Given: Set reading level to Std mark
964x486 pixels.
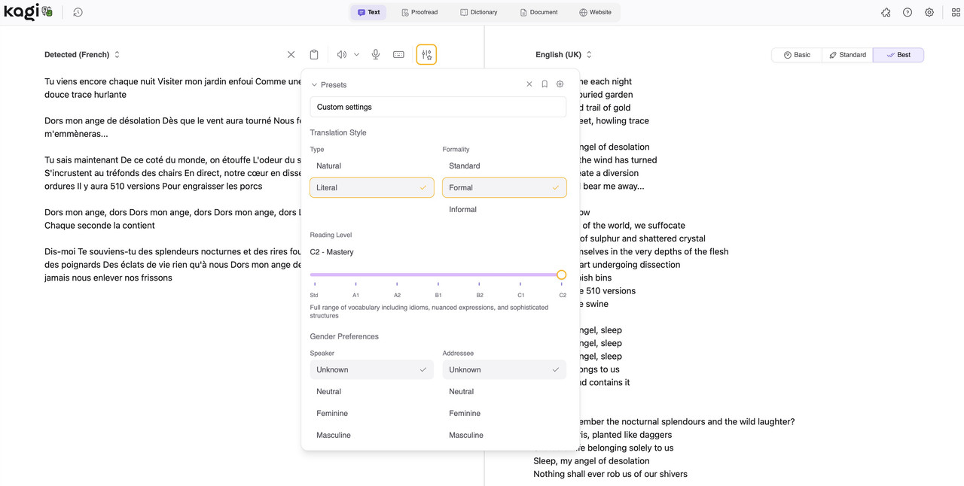Looking at the screenshot, I should 314,295.
